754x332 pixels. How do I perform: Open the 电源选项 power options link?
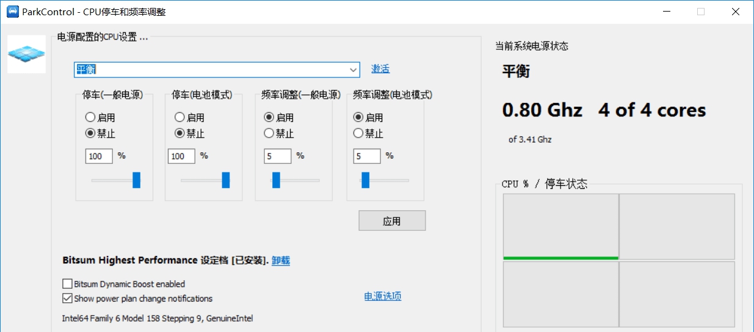pos(383,297)
